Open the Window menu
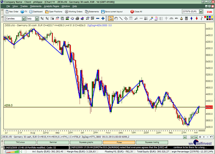The width and height of the screenshot is (215, 154). (66, 6)
